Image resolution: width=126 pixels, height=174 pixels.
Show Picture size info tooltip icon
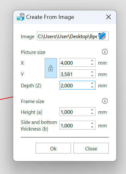coord(105,52)
